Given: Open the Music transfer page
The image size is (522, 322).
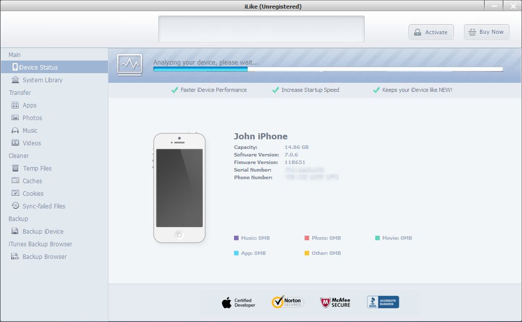Looking at the screenshot, I should click(54, 131).
